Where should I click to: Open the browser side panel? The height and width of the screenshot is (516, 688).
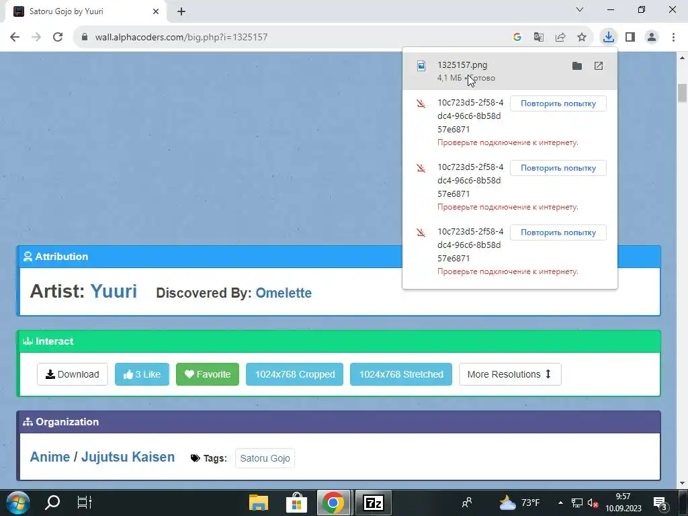pyautogui.click(x=630, y=38)
